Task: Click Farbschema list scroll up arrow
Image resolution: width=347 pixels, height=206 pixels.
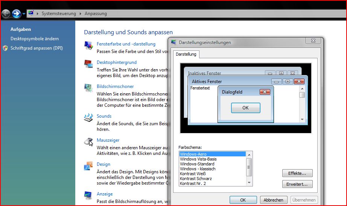Action: (249, 155)
